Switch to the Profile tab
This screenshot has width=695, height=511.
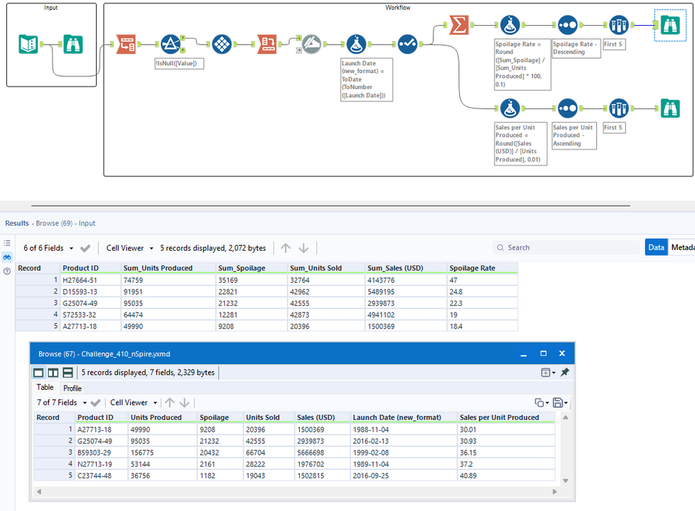tap(72, 388)
